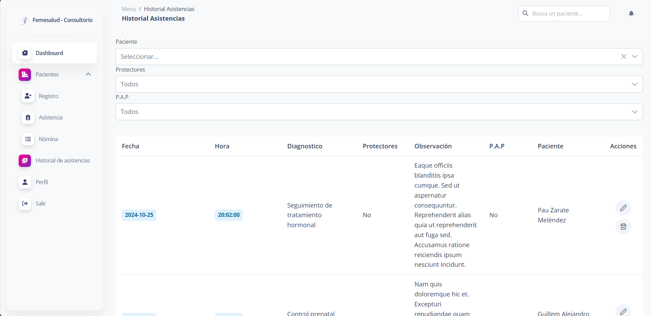Delete Pau Zarate's record with trash icon
Screen dimensions: 651x316
(x=623, y=227)
